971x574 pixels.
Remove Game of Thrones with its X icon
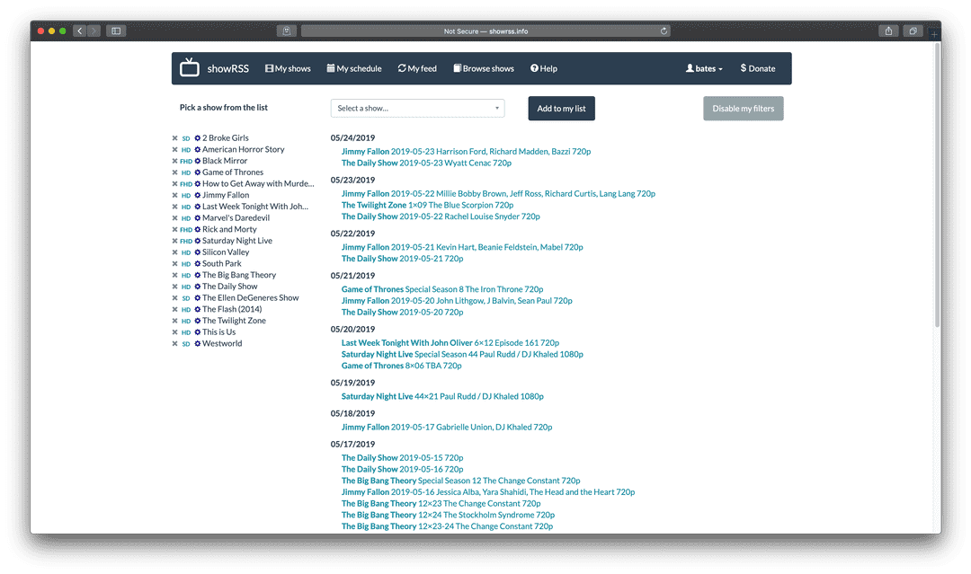point(174,172)
